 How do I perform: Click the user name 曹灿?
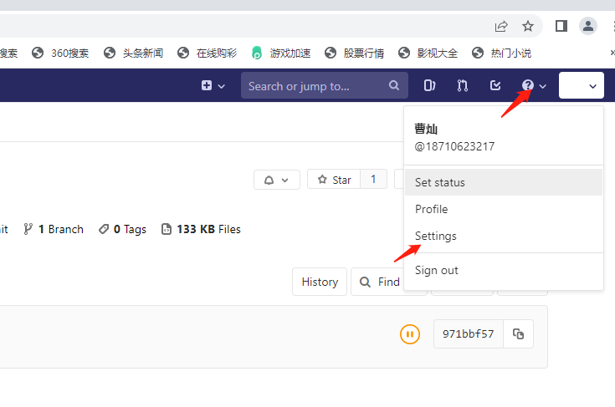point(426,129)
